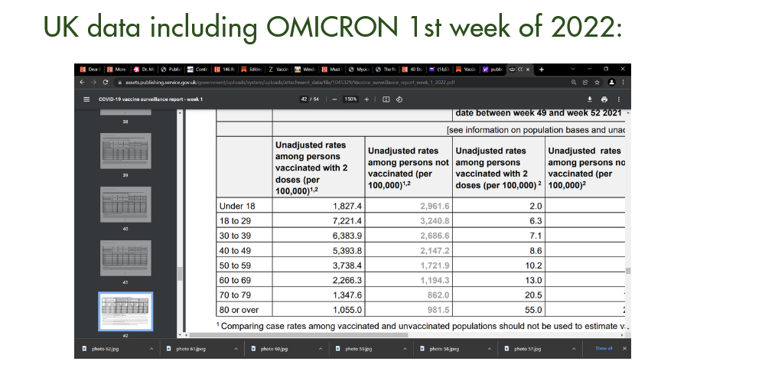
Task: Select page 40 thumbnail
Action: coord(125,204)
